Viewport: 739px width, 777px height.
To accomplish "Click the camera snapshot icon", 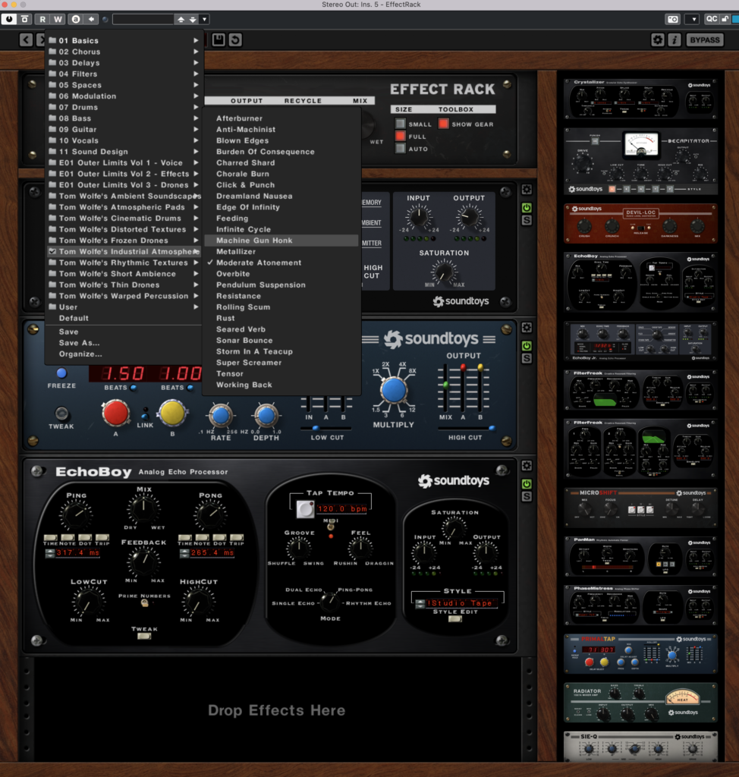I will [x=672, y=19].
